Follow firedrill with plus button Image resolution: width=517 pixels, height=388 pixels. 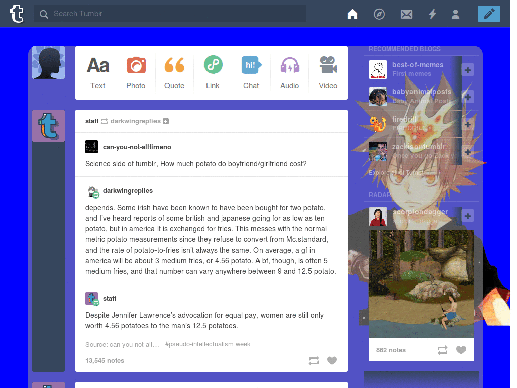point(468,124)
